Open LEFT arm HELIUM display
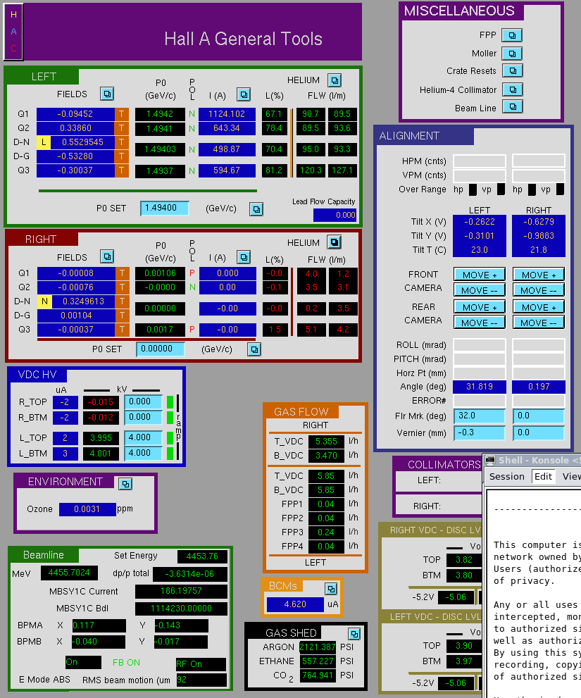This screenshot has height=698, width=581. coord(335,80)
